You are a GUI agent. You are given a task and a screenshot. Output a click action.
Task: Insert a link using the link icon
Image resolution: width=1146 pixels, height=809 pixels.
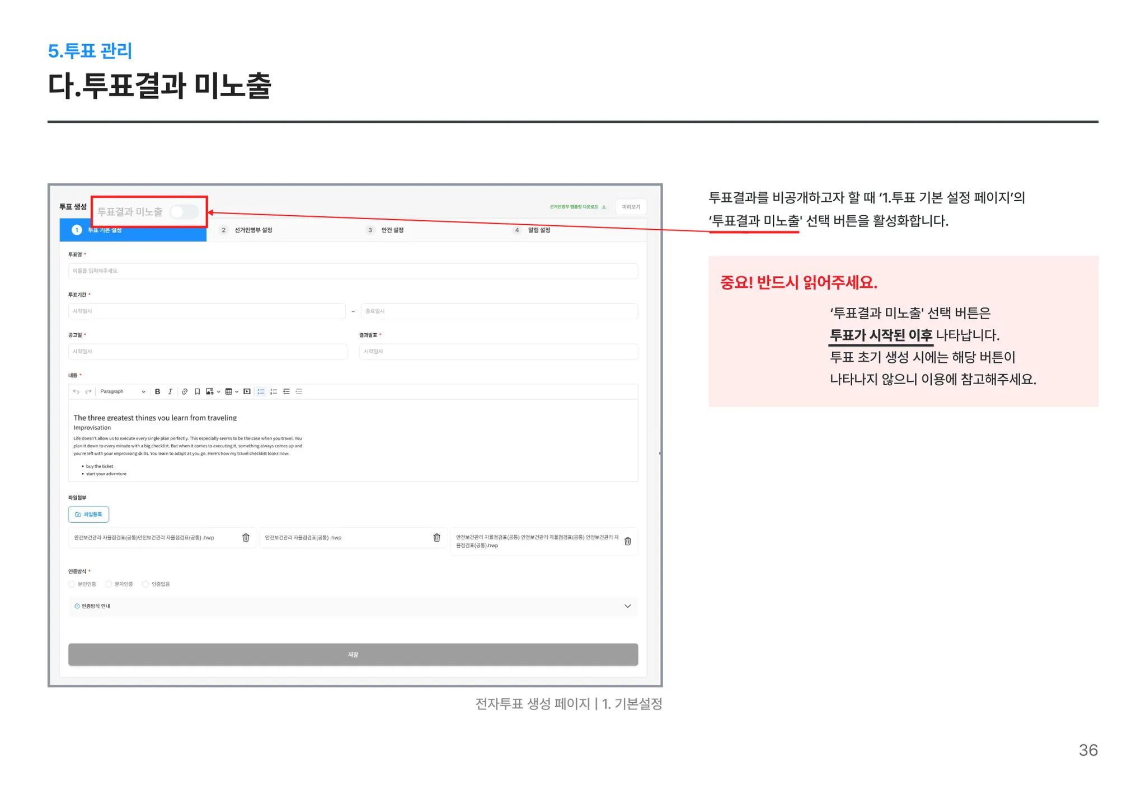[x=184, y=392]
